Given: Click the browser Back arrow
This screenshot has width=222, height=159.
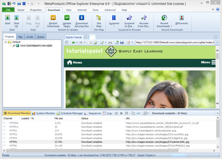Looking at the screenshot, I should coord(73,42).
